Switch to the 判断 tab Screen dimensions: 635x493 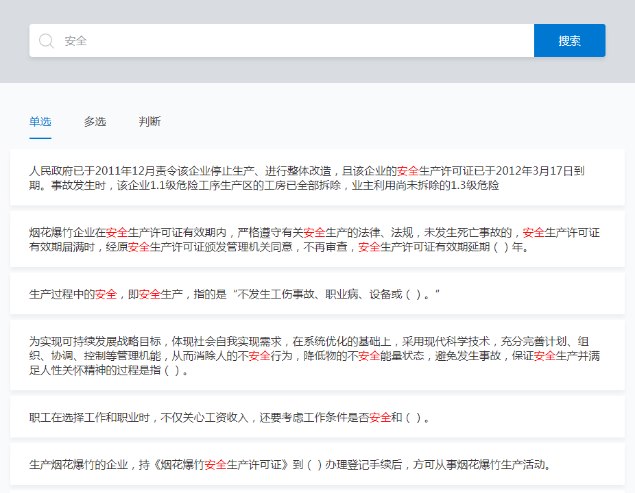pyautogui.click(x=149, y=122)
